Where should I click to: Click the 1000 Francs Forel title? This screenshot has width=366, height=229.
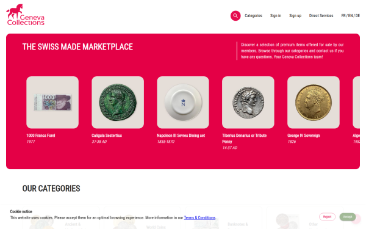(x=41, y=136)
